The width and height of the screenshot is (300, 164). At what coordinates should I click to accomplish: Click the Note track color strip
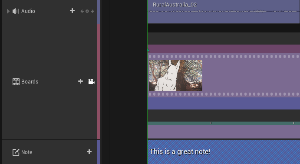[x=99, y=152]
